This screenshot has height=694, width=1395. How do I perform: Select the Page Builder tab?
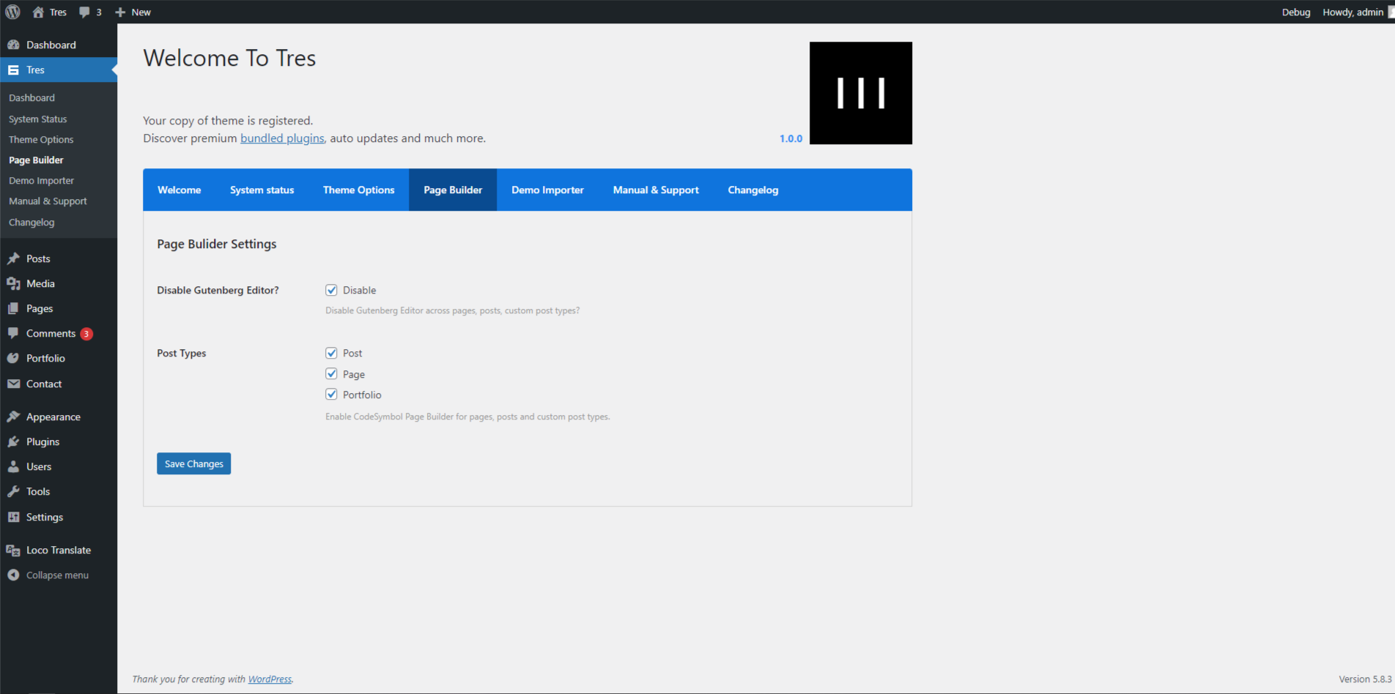click(x=453, y=190)
